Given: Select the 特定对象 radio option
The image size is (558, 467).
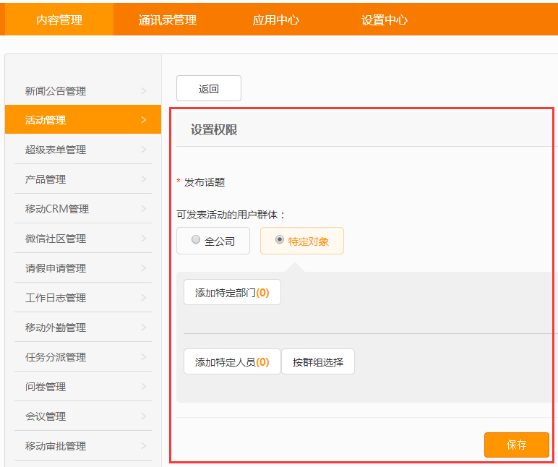Looking at the screenshot, I should tap(280, 239).
